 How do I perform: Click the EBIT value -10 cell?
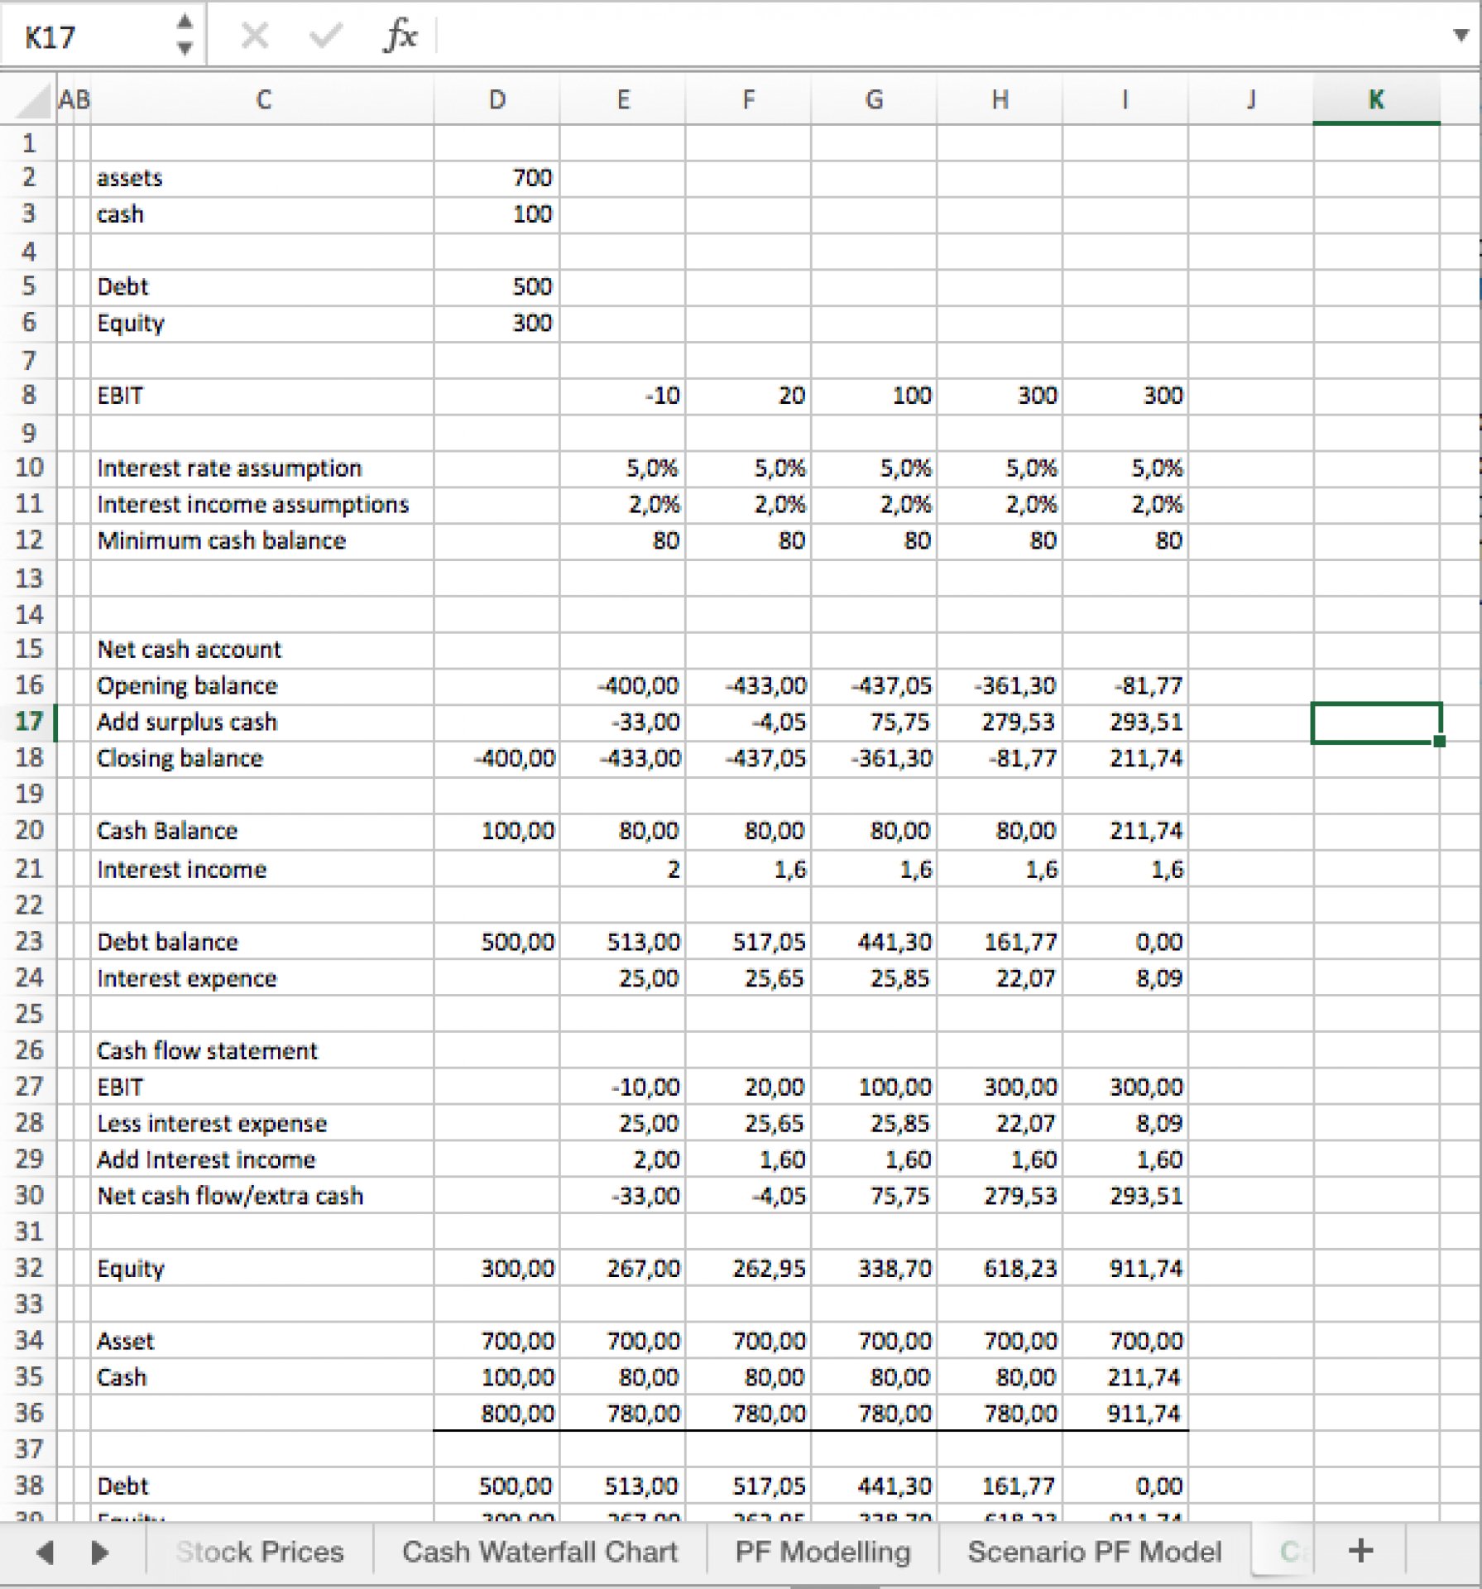point(623,396)
